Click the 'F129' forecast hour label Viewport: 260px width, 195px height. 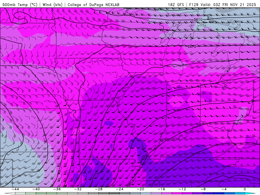(194, 5)
